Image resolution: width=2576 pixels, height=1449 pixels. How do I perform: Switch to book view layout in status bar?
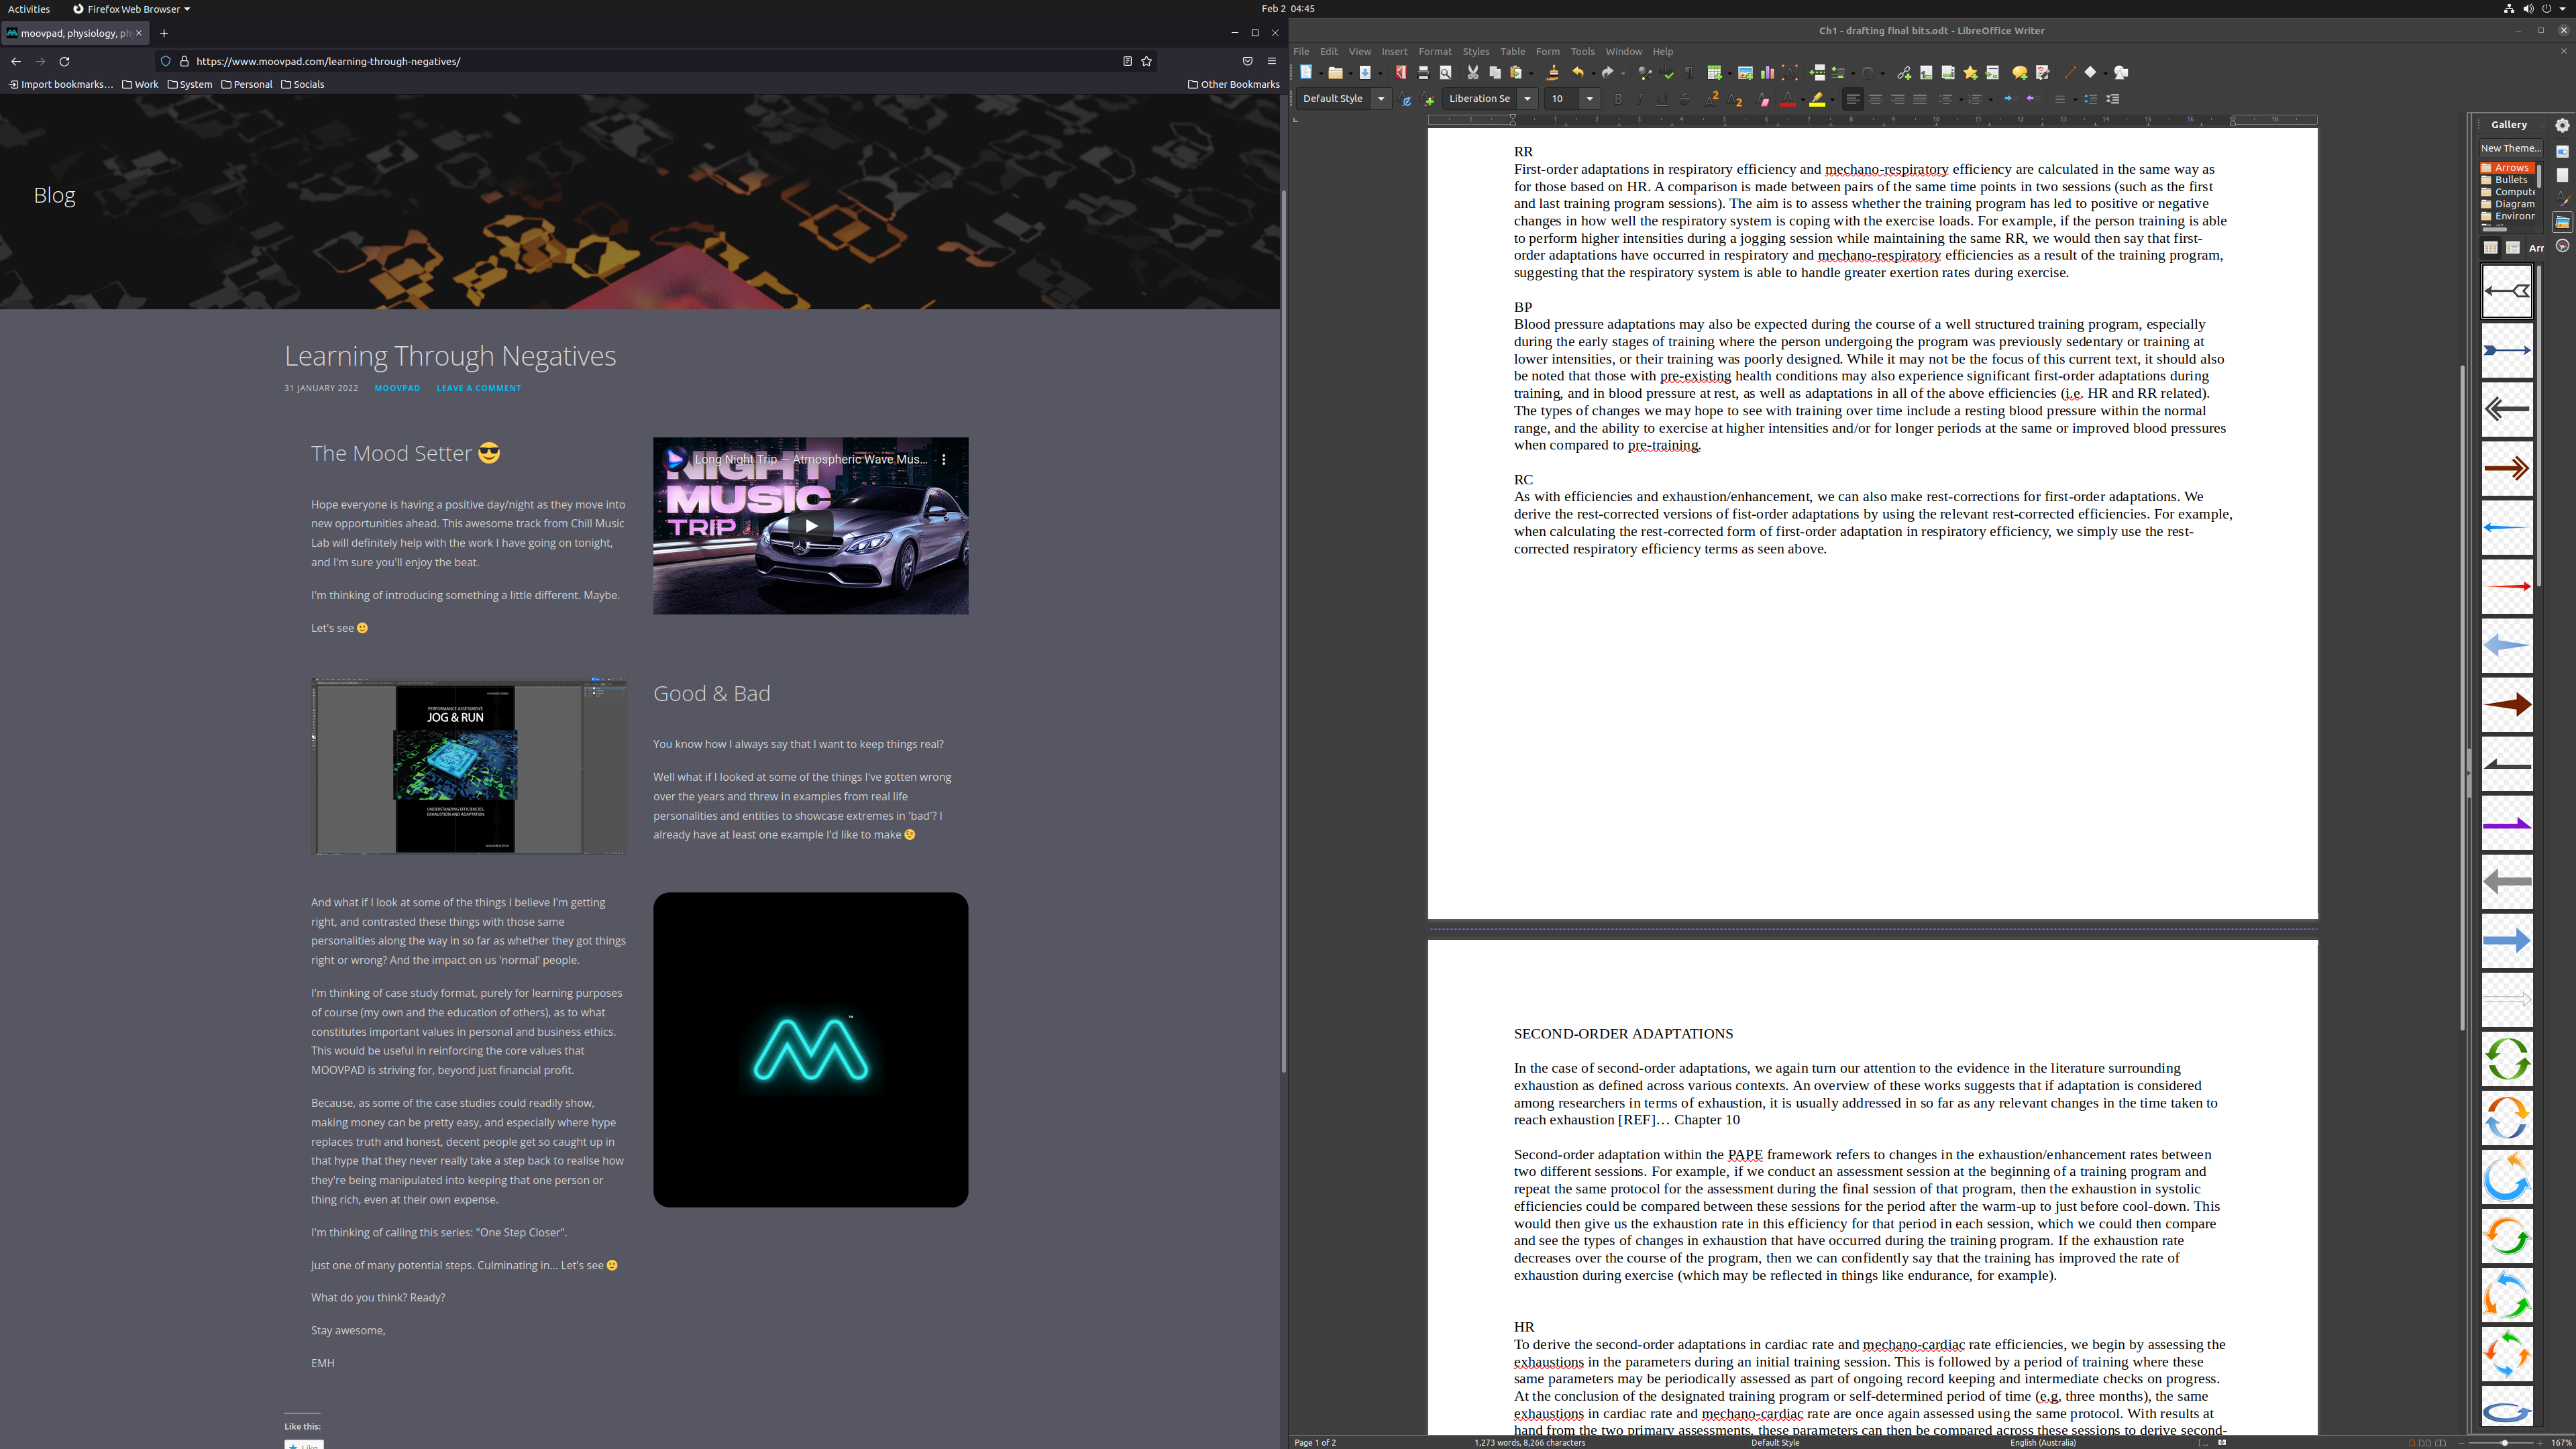[x=2441, y=1443]
